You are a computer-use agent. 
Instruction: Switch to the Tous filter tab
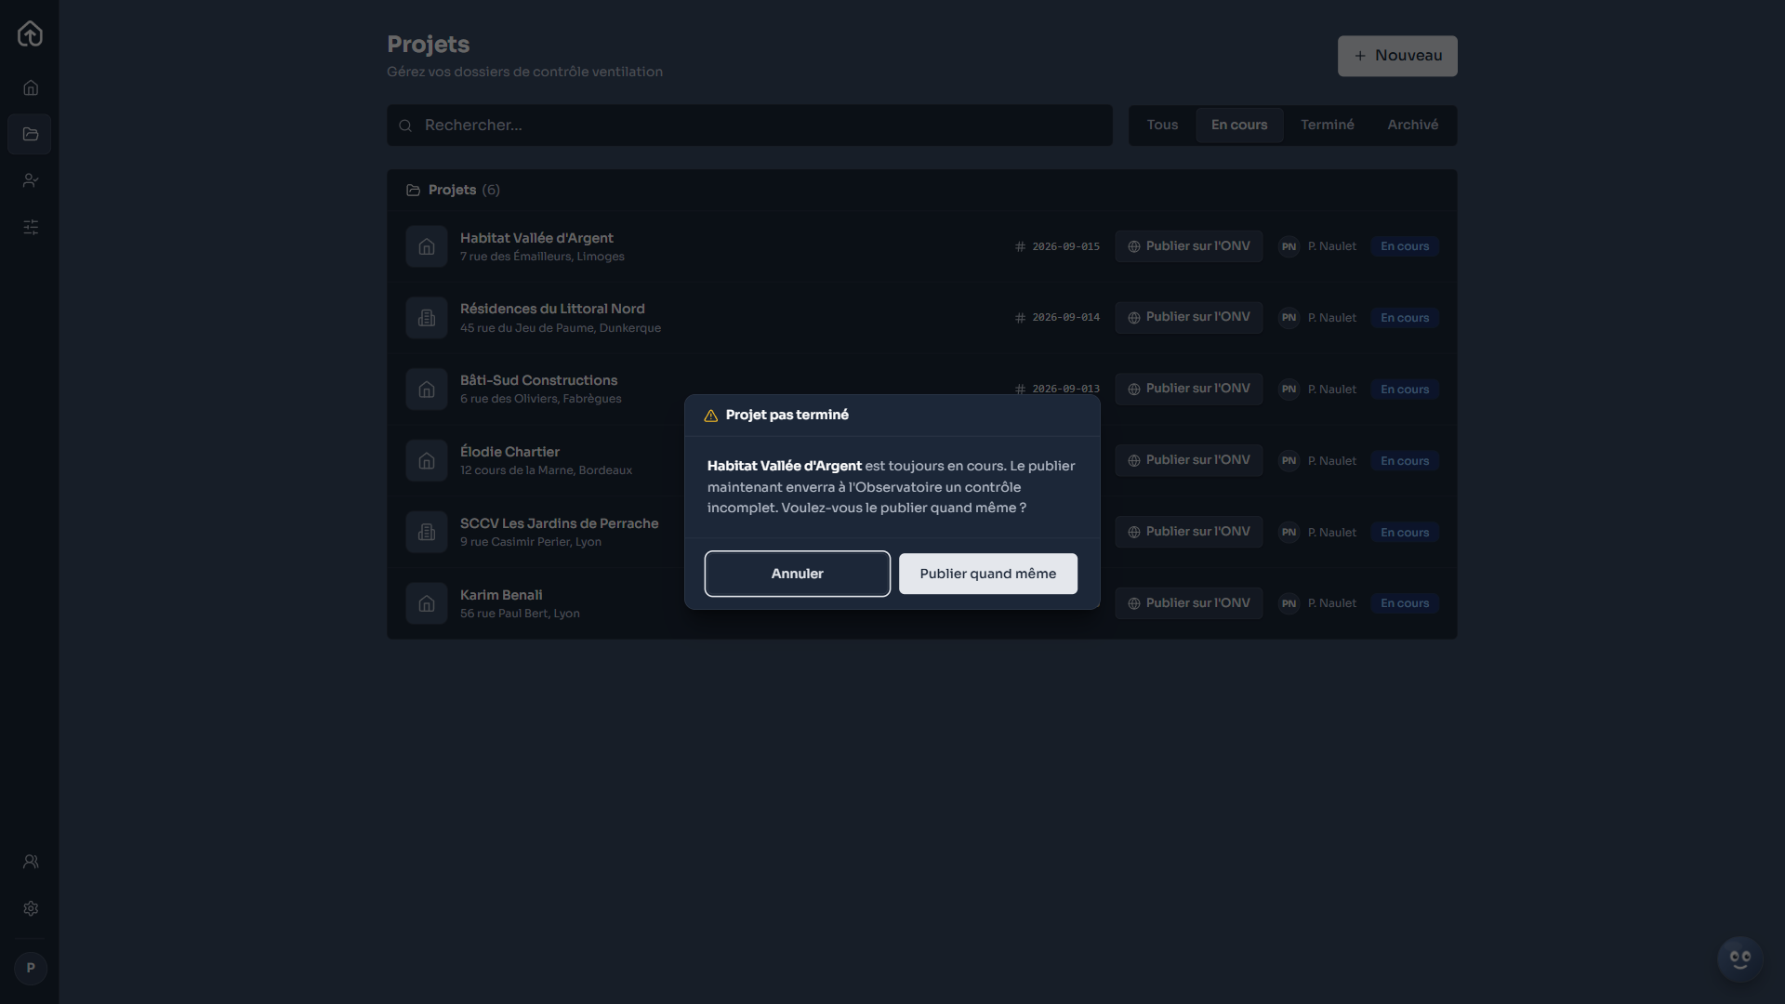(x=1162, y=125)
